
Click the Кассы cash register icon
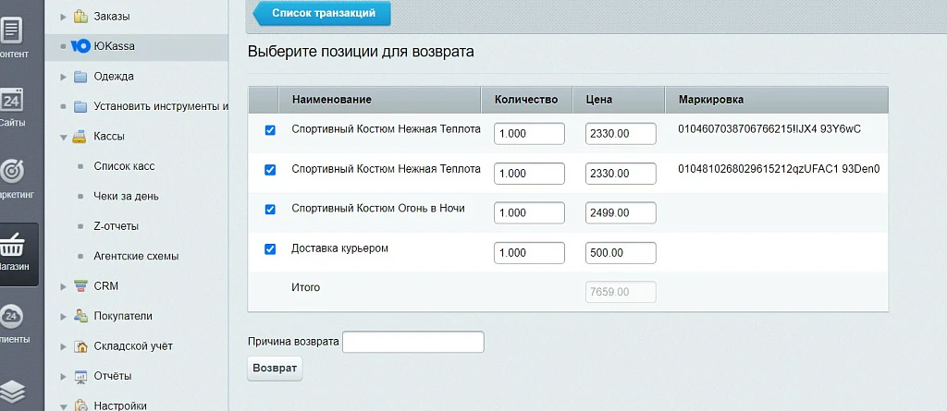tap(80, 137)
